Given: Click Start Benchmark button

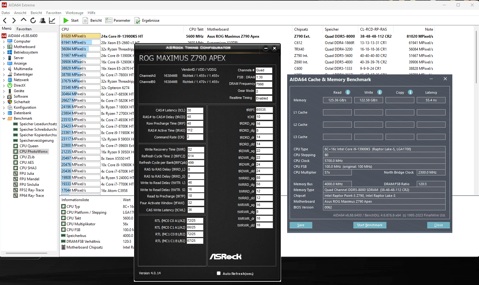Looking at the screenshot, I should pyautogui.click(x=370, y=225).
